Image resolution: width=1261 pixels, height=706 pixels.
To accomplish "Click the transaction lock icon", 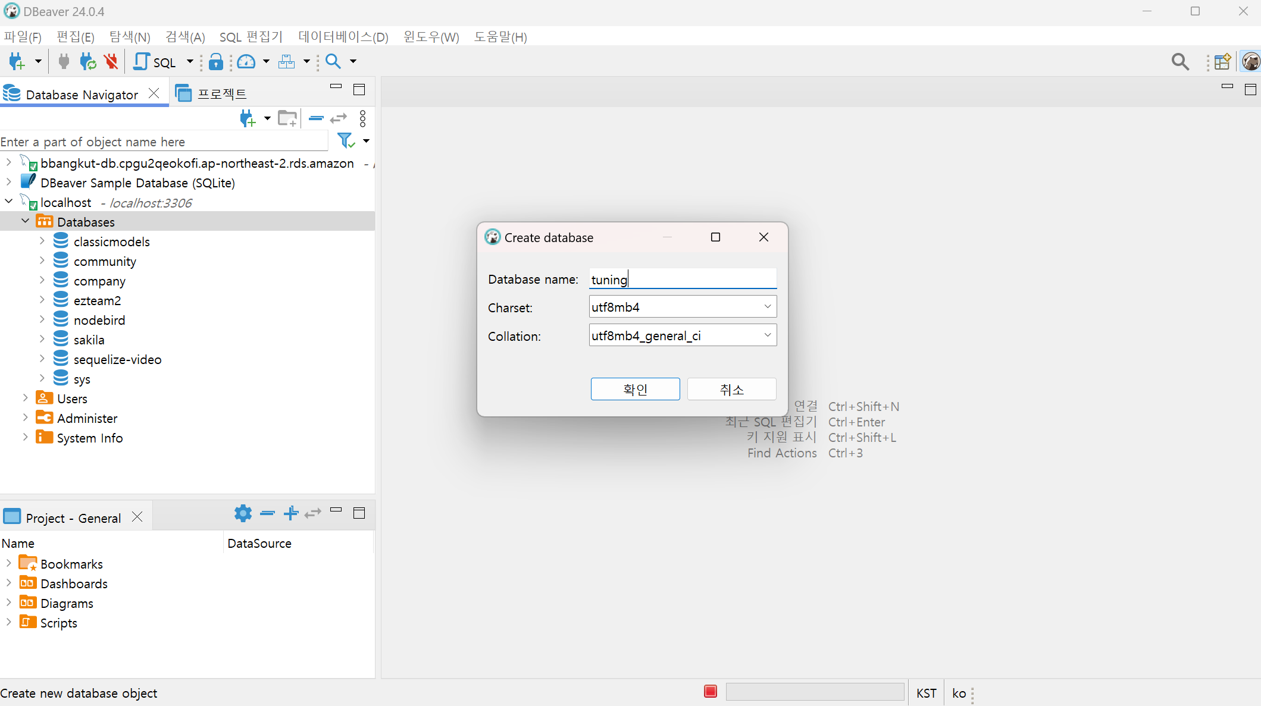I will point(216,62).
